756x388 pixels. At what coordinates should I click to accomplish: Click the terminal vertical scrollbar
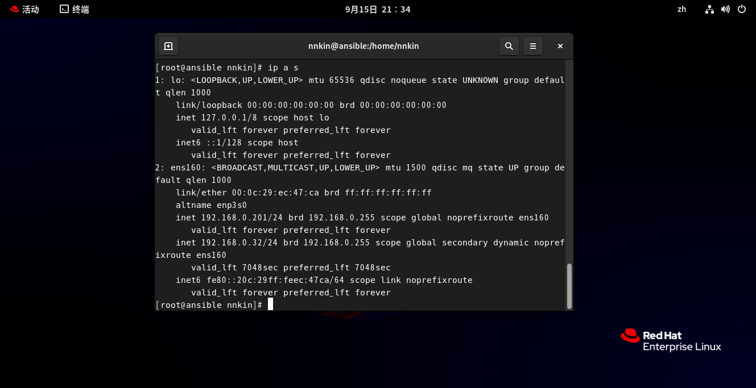(569, 286)
